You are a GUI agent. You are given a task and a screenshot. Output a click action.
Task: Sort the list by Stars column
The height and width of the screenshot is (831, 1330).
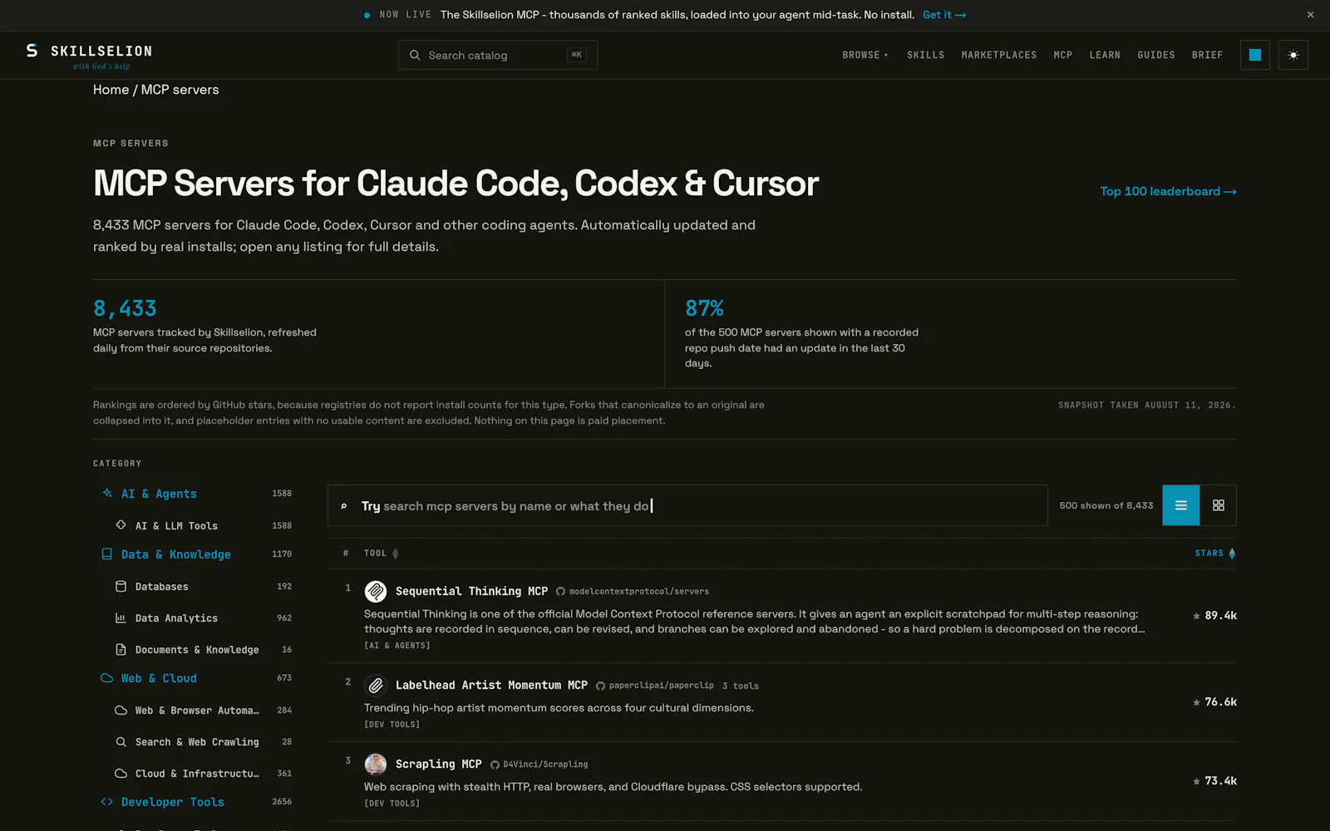(x=1215, y=553)
